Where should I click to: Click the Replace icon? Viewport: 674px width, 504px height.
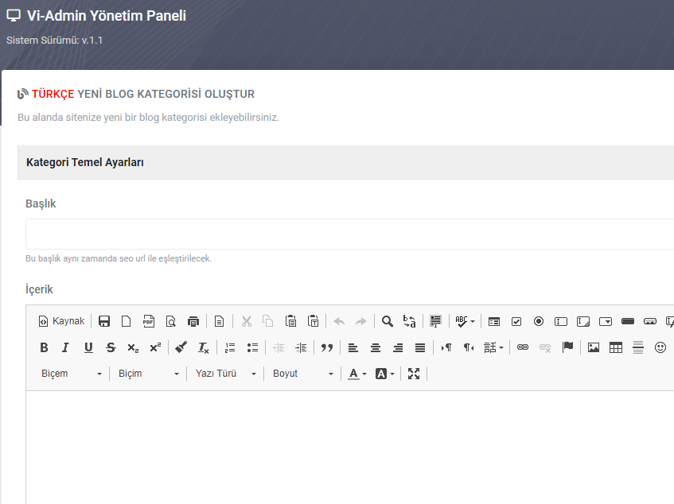pos(410,321)
